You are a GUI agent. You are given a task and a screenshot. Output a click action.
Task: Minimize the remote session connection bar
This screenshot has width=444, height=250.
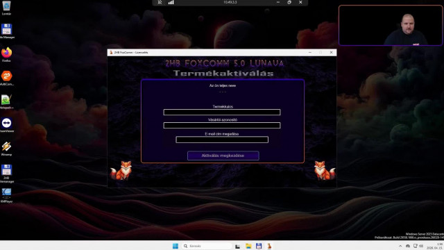(278, 2)
